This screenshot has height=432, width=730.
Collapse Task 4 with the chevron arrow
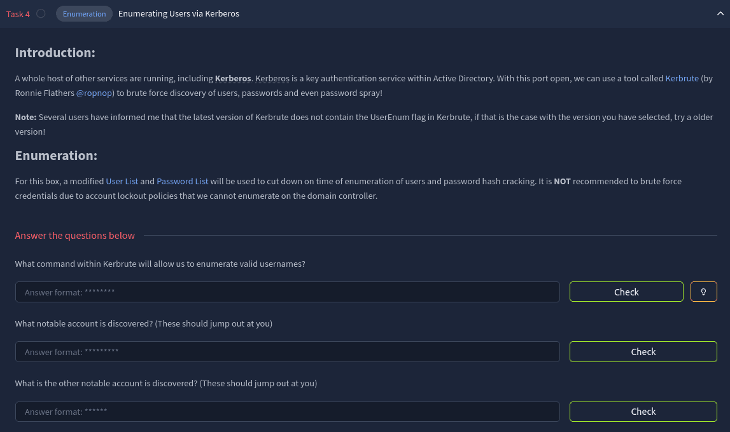click(x=719, y=13)
